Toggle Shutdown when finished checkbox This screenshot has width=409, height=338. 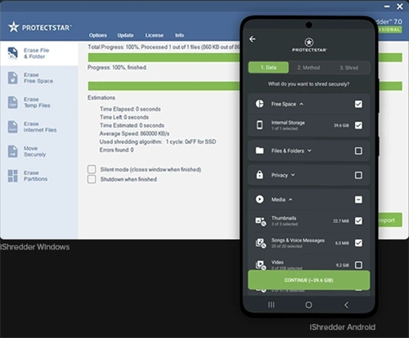tap(92, 179)
